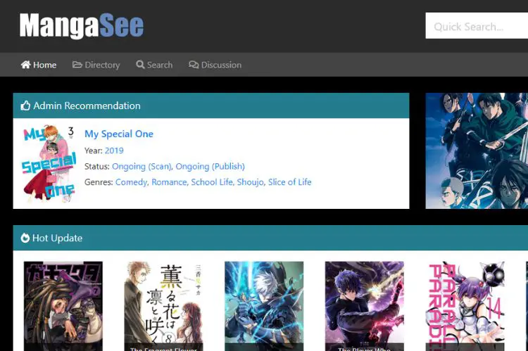Viewport: 528px width, 351px height.
Task: Select the Ongoing (Scan) status link
Action: [x=142, y=166]
